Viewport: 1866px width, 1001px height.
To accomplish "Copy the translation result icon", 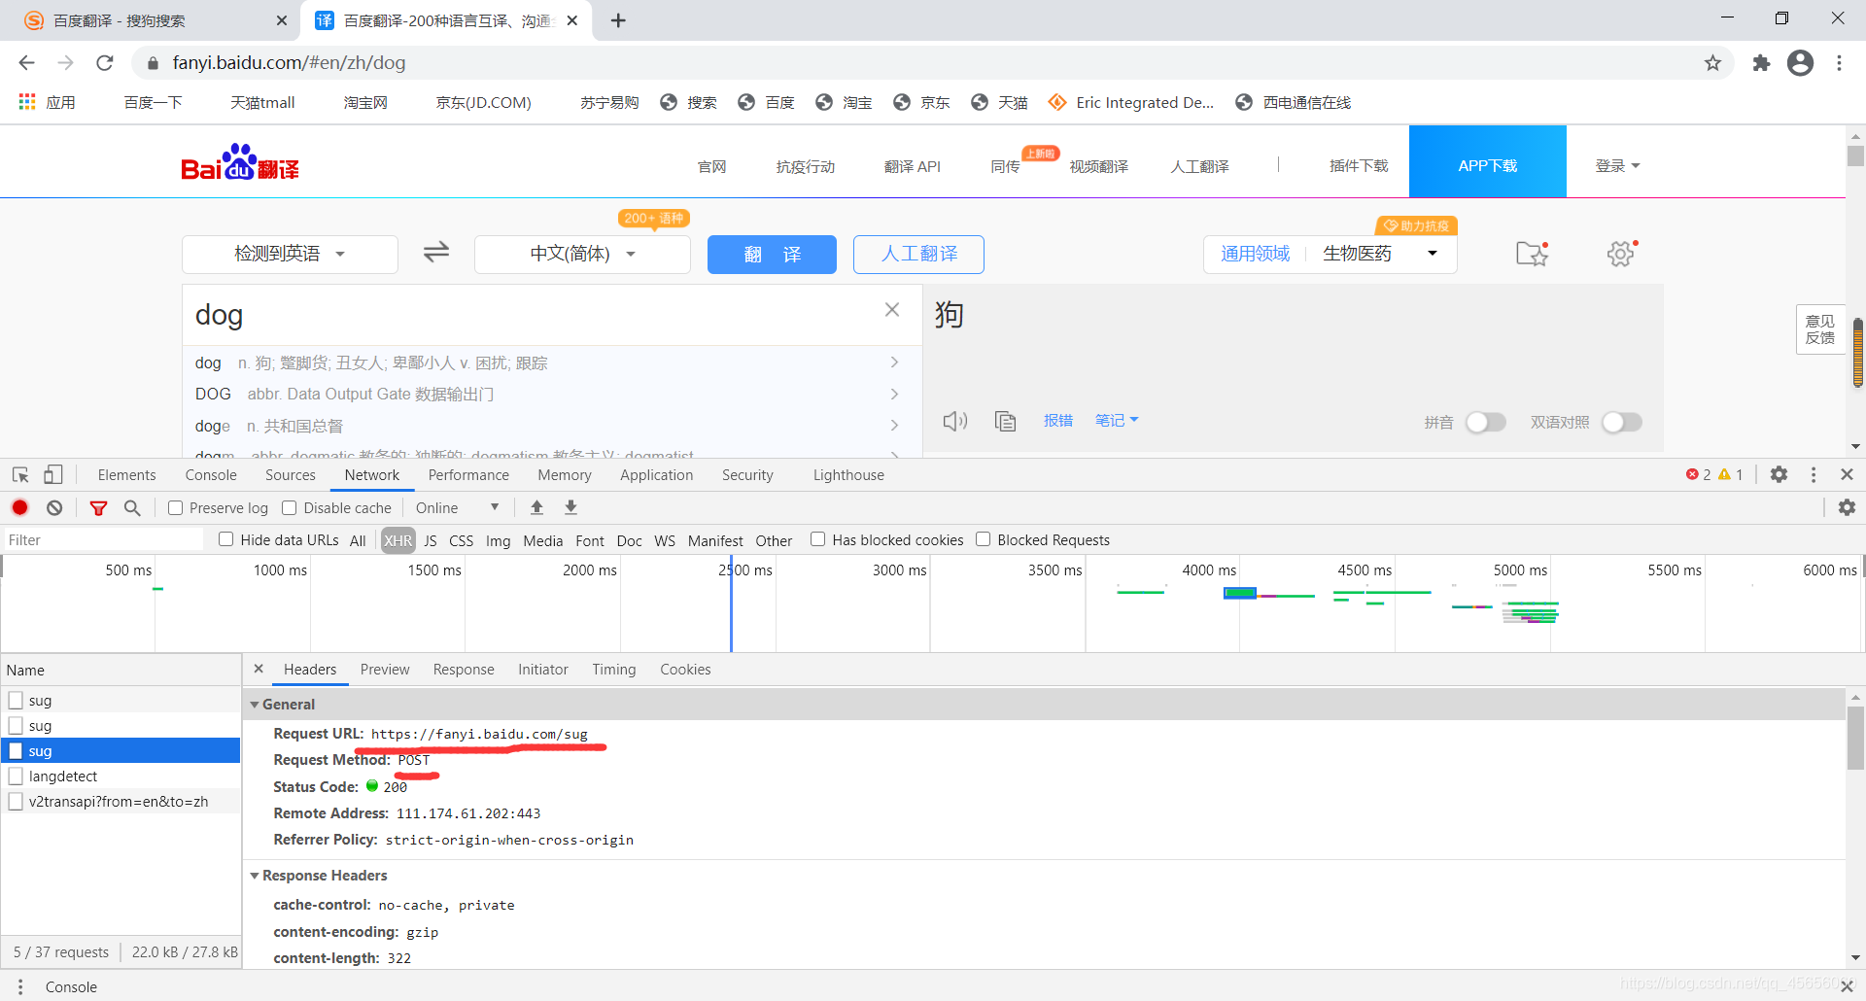I will (x=1005, y=421).
